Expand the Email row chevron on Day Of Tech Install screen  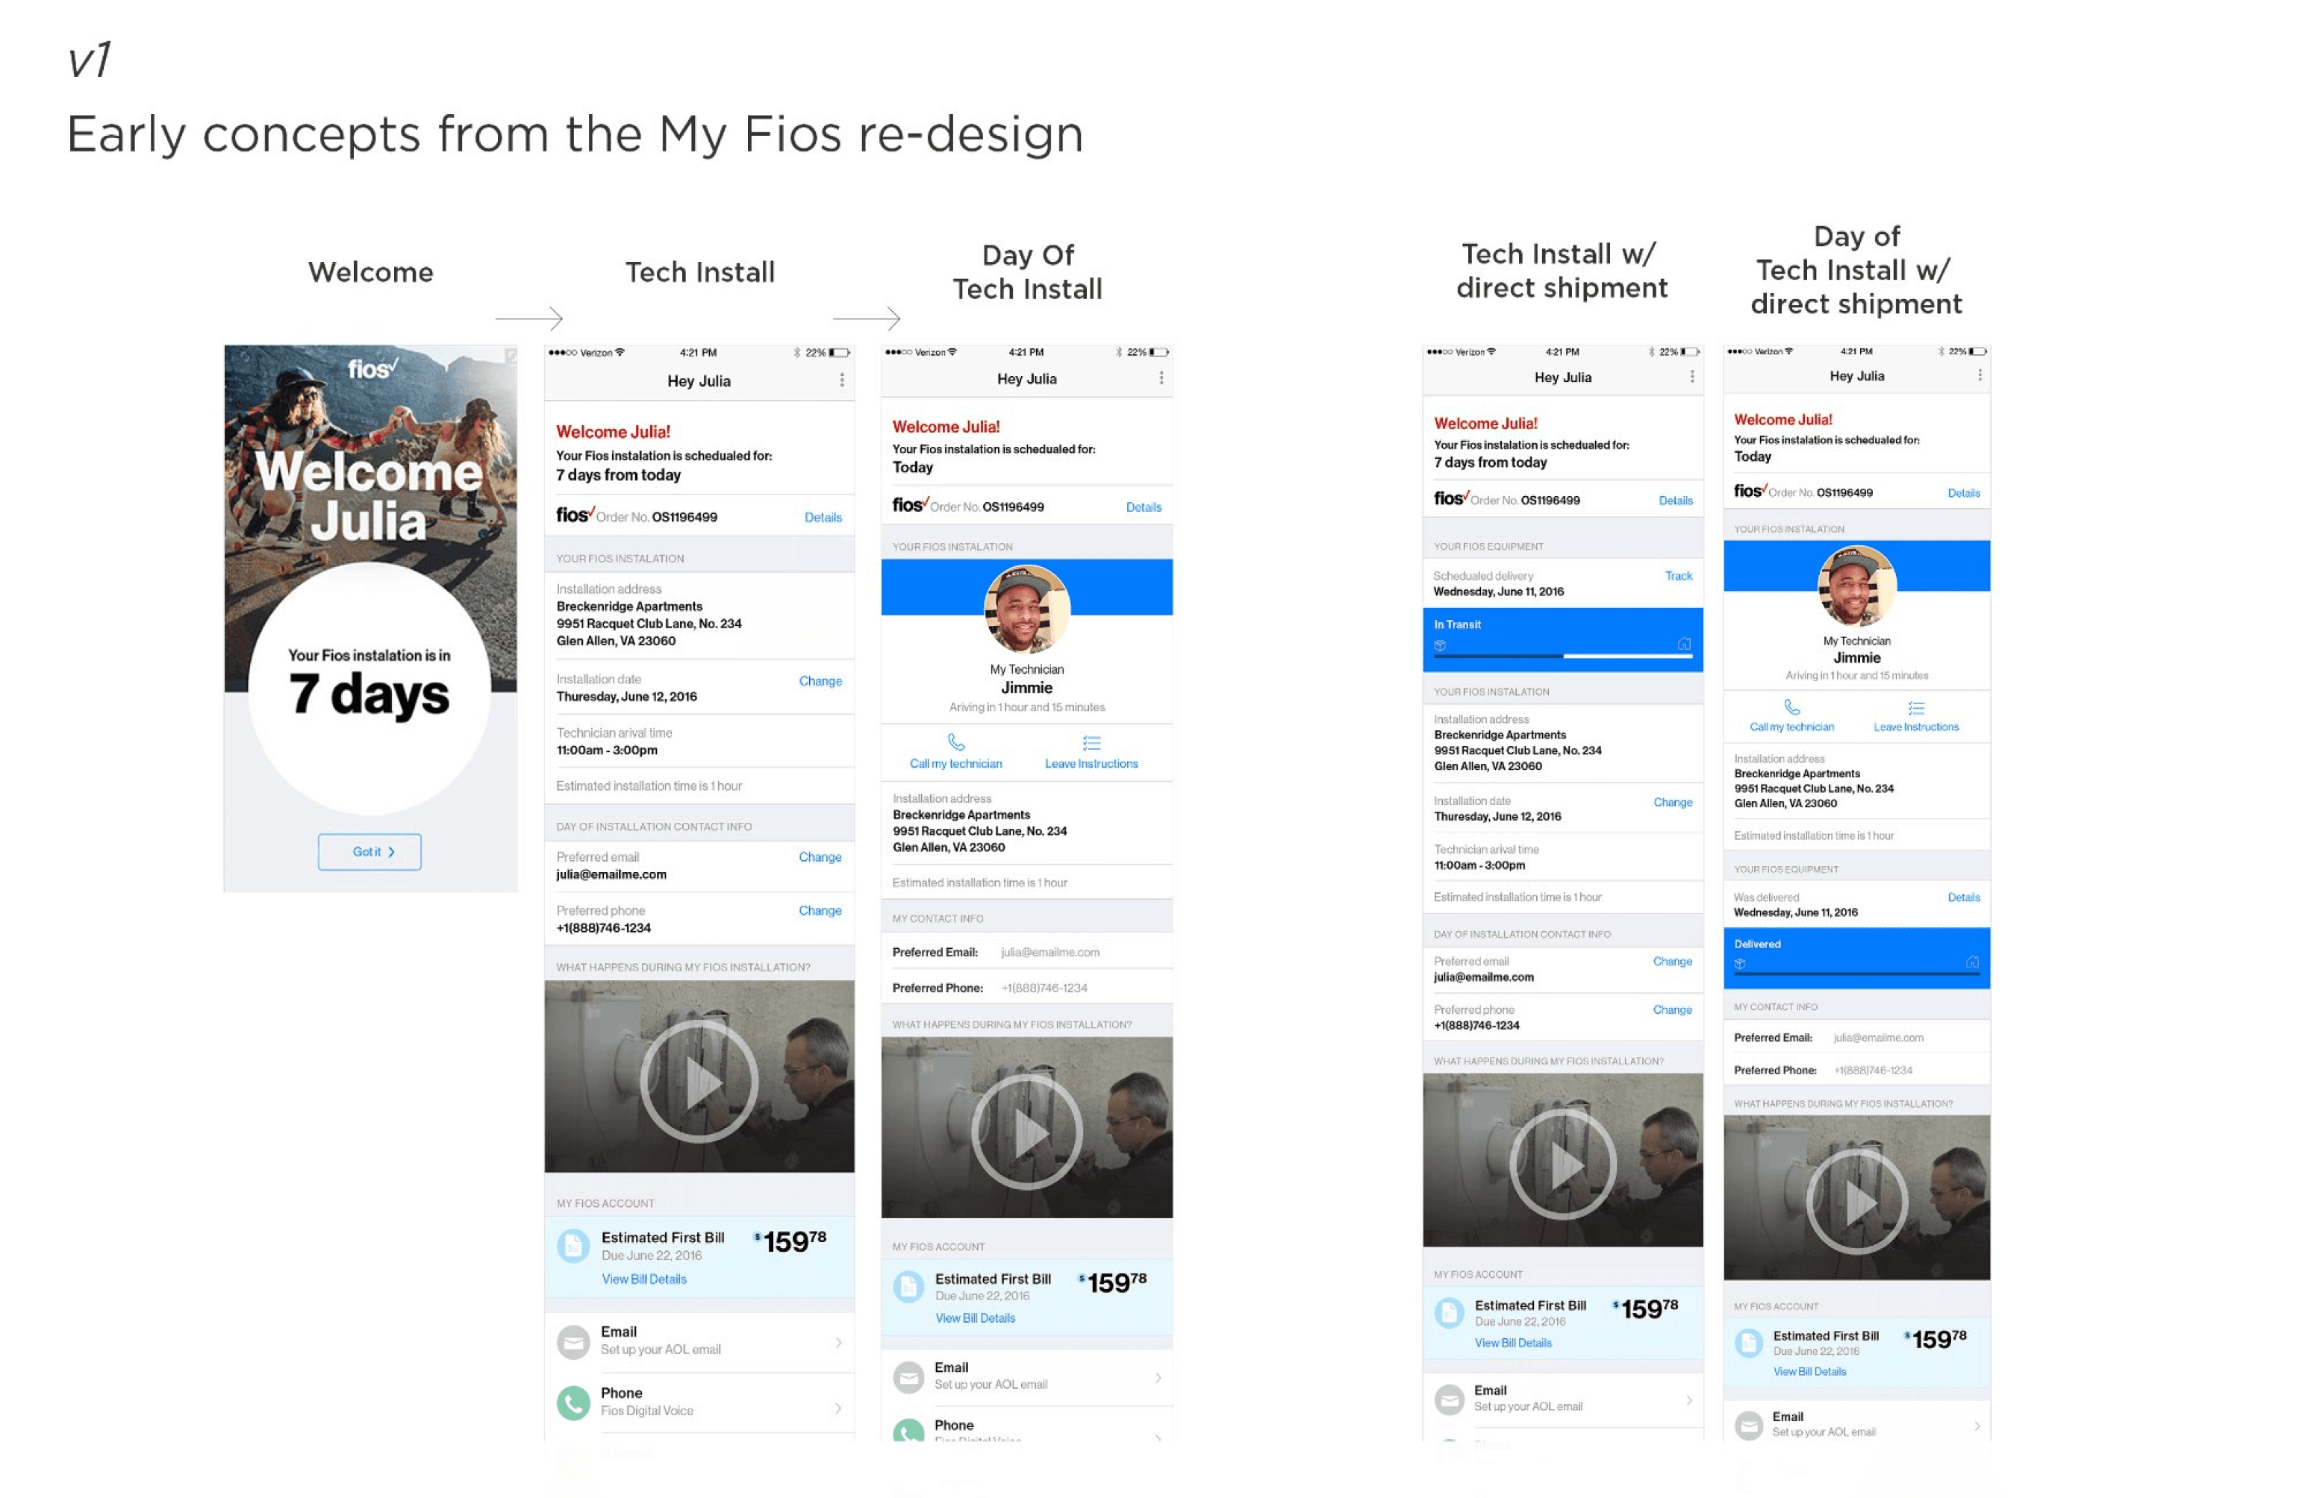click(x=1157, y=1376)
